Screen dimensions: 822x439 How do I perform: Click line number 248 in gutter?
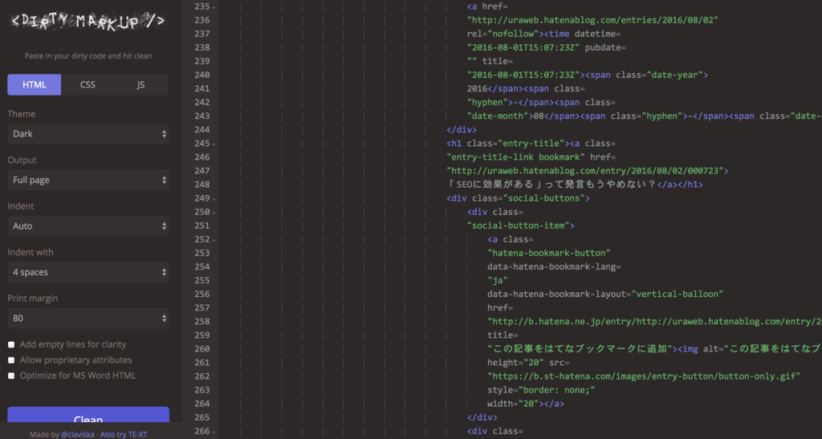point(201,185)
